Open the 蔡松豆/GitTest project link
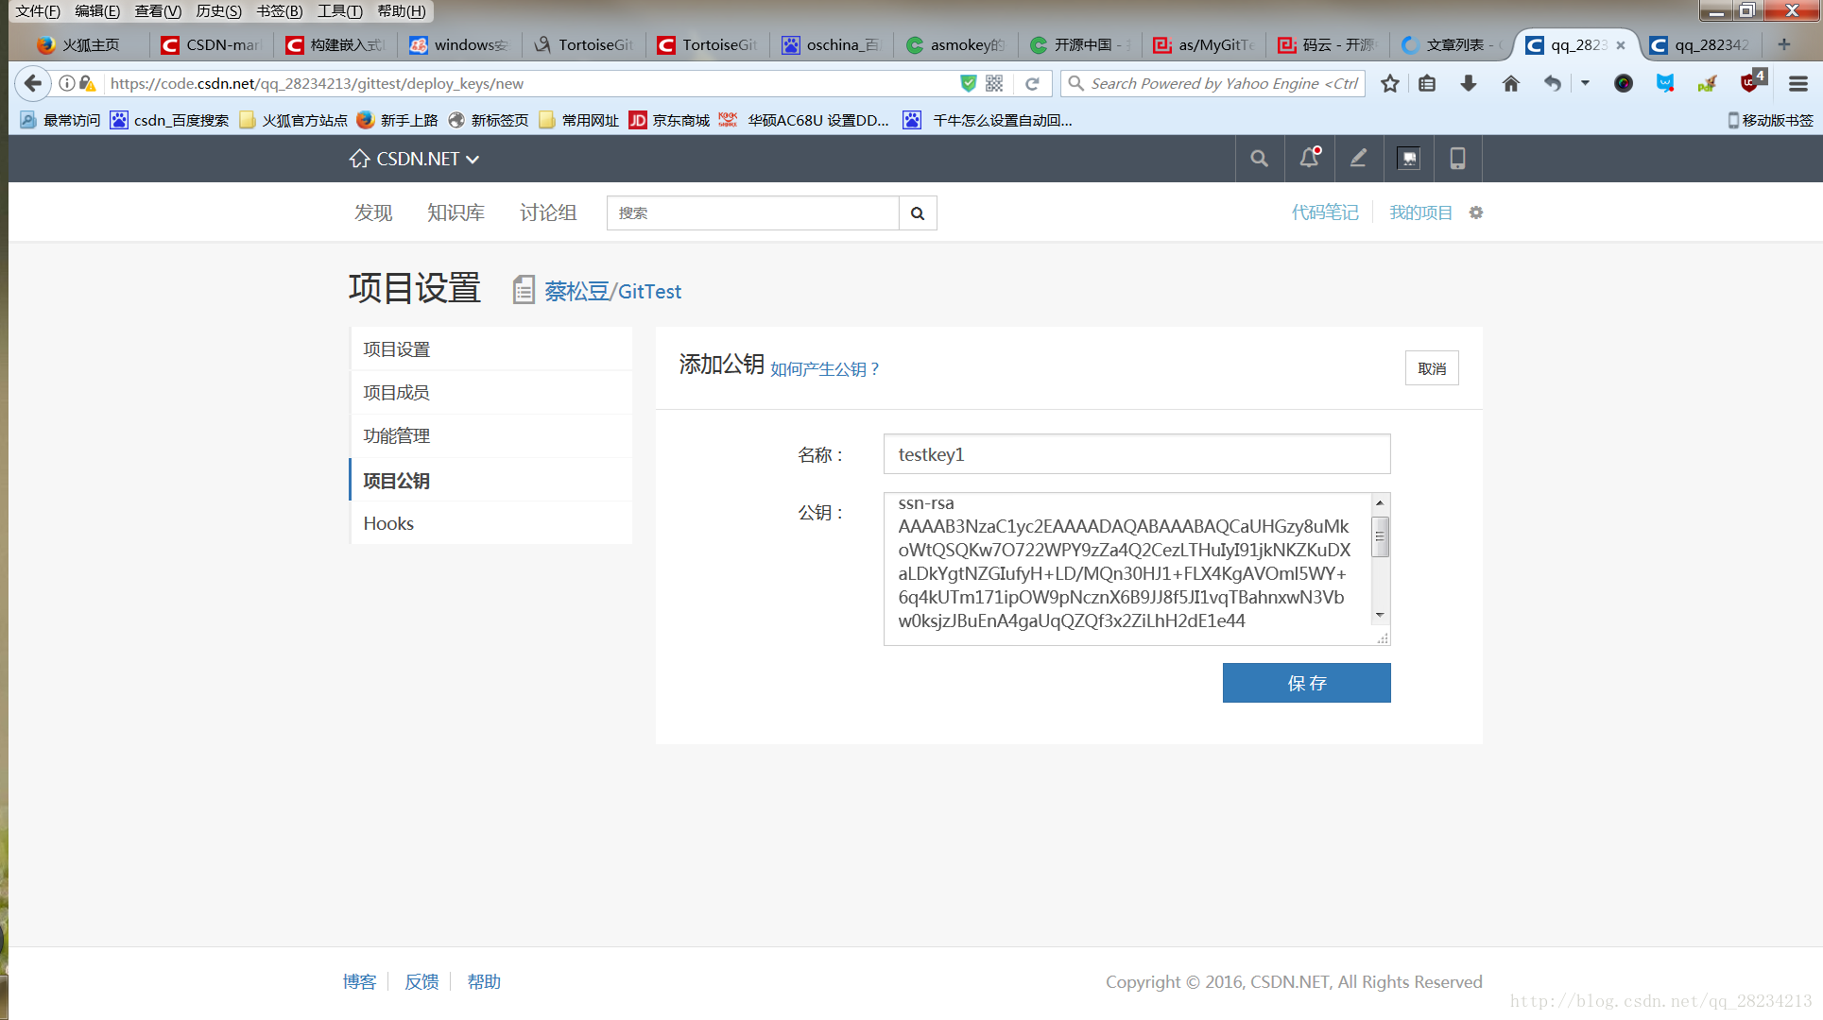The width and height of the screenshot is (1823, 1020). pyautogui.click(x=612, y=291)
